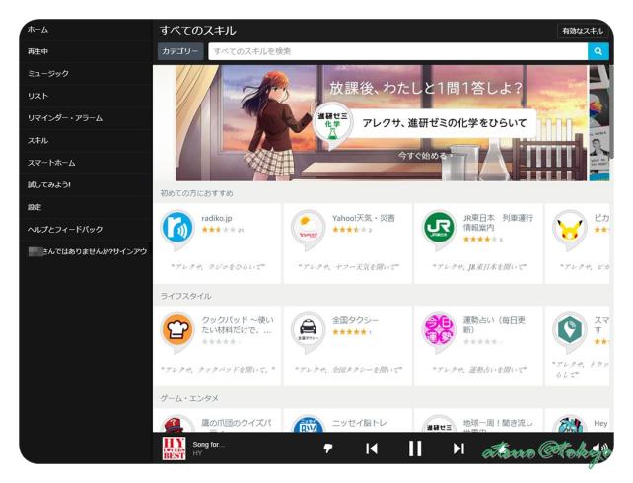Click the ライフスタイル section heading

(x=185, y=296)
